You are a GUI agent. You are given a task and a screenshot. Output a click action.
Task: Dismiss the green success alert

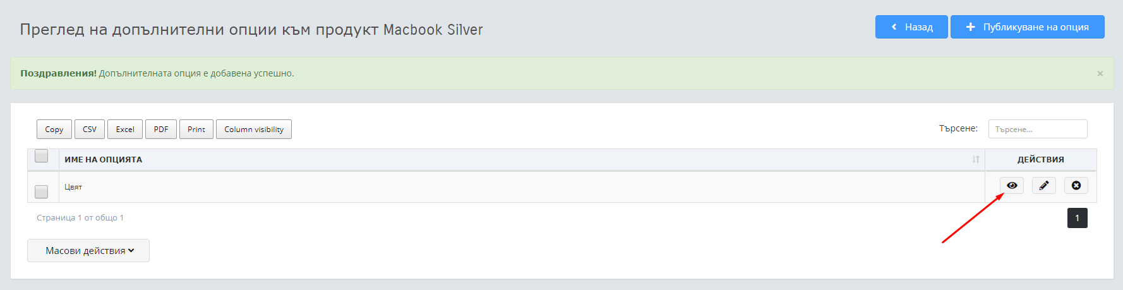pos(1100,73)
